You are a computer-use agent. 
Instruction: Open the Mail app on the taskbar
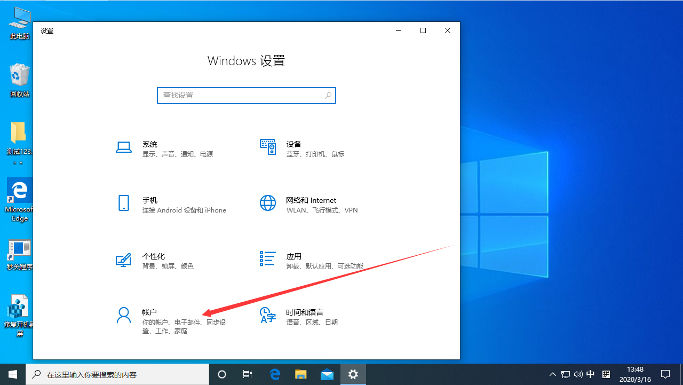(x=327, y=374)
